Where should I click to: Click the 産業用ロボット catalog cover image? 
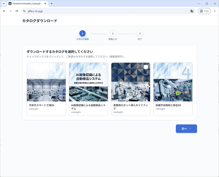131,82
